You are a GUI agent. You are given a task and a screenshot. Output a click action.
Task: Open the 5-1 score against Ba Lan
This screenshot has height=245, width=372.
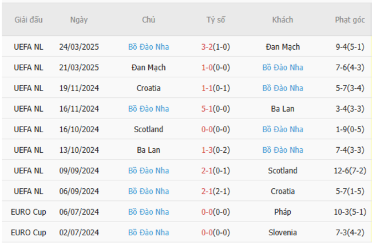click(207, 109)
